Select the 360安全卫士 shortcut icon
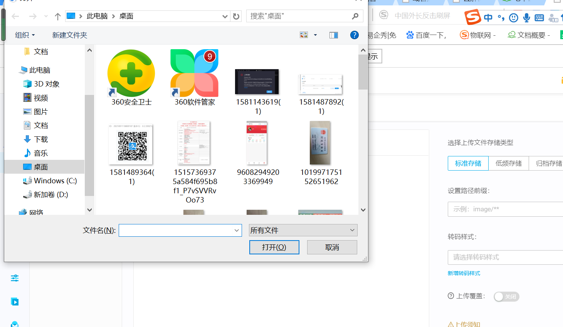Screen dimensions: 563x327 click(x=131, y=73)
